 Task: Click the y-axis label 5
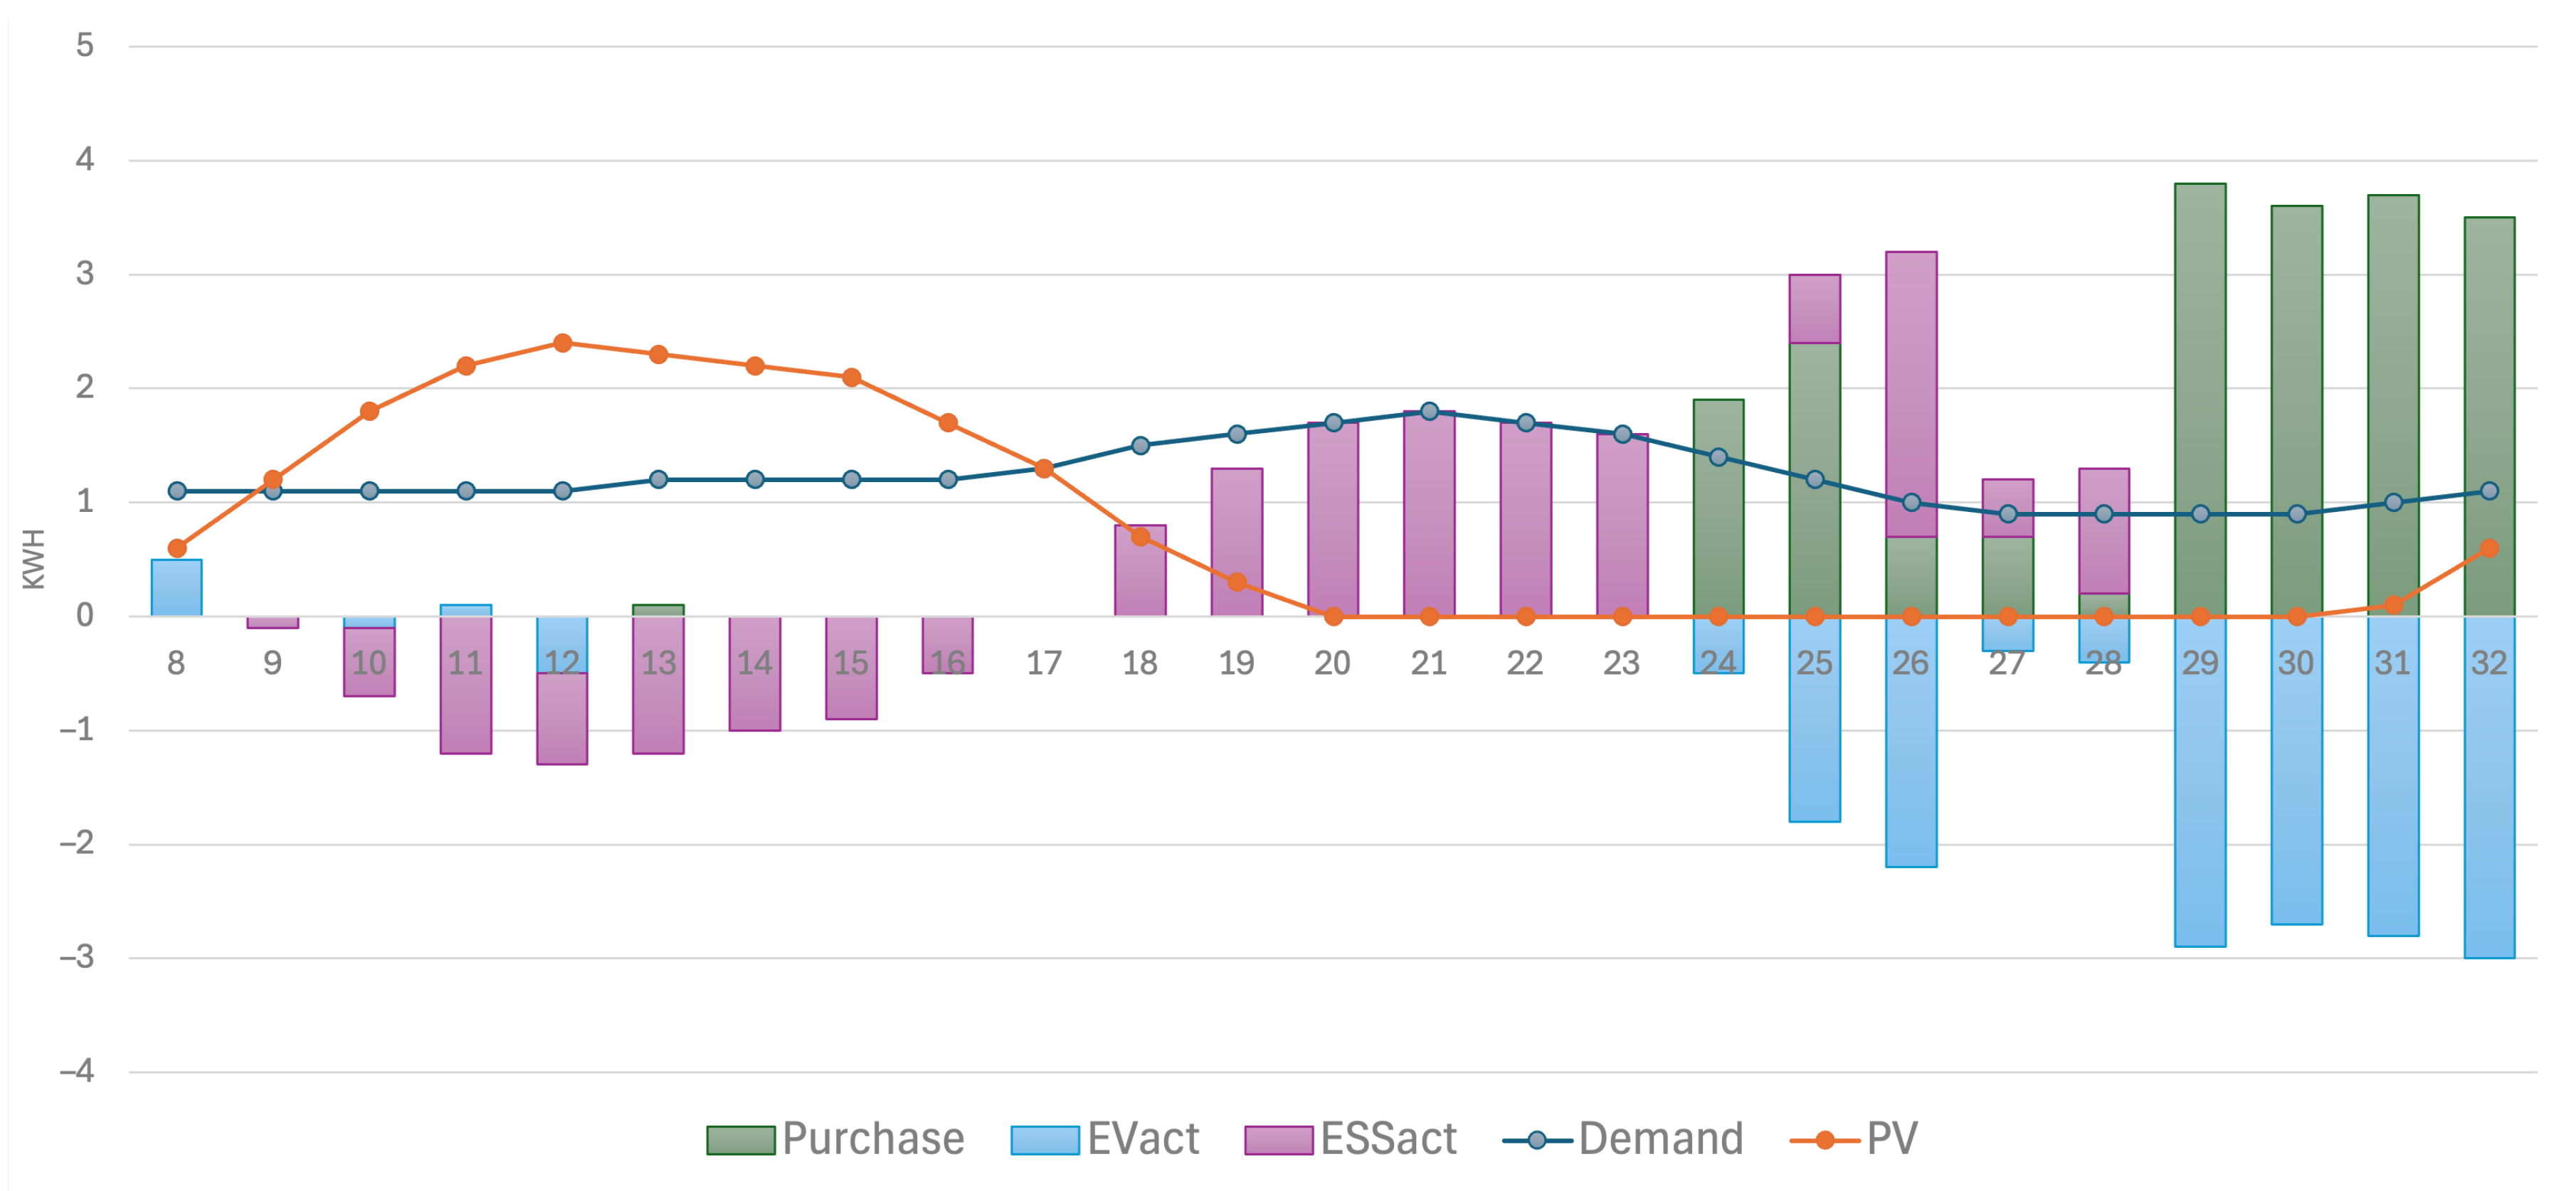pos(85,46)
